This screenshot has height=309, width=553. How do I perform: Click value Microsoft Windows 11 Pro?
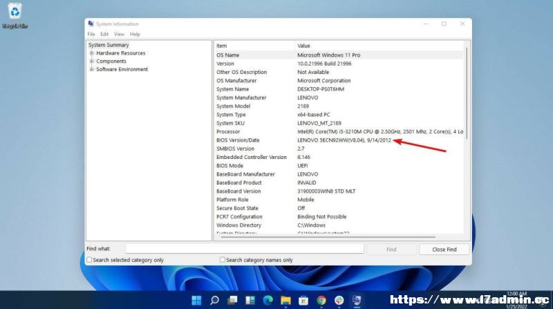click(x=329, y=55)
